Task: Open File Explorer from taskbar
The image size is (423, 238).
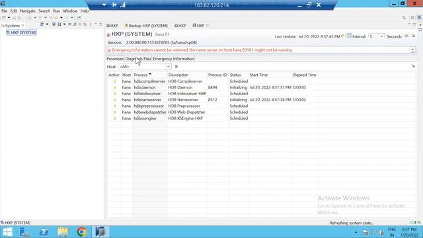Action: point(63,232)
